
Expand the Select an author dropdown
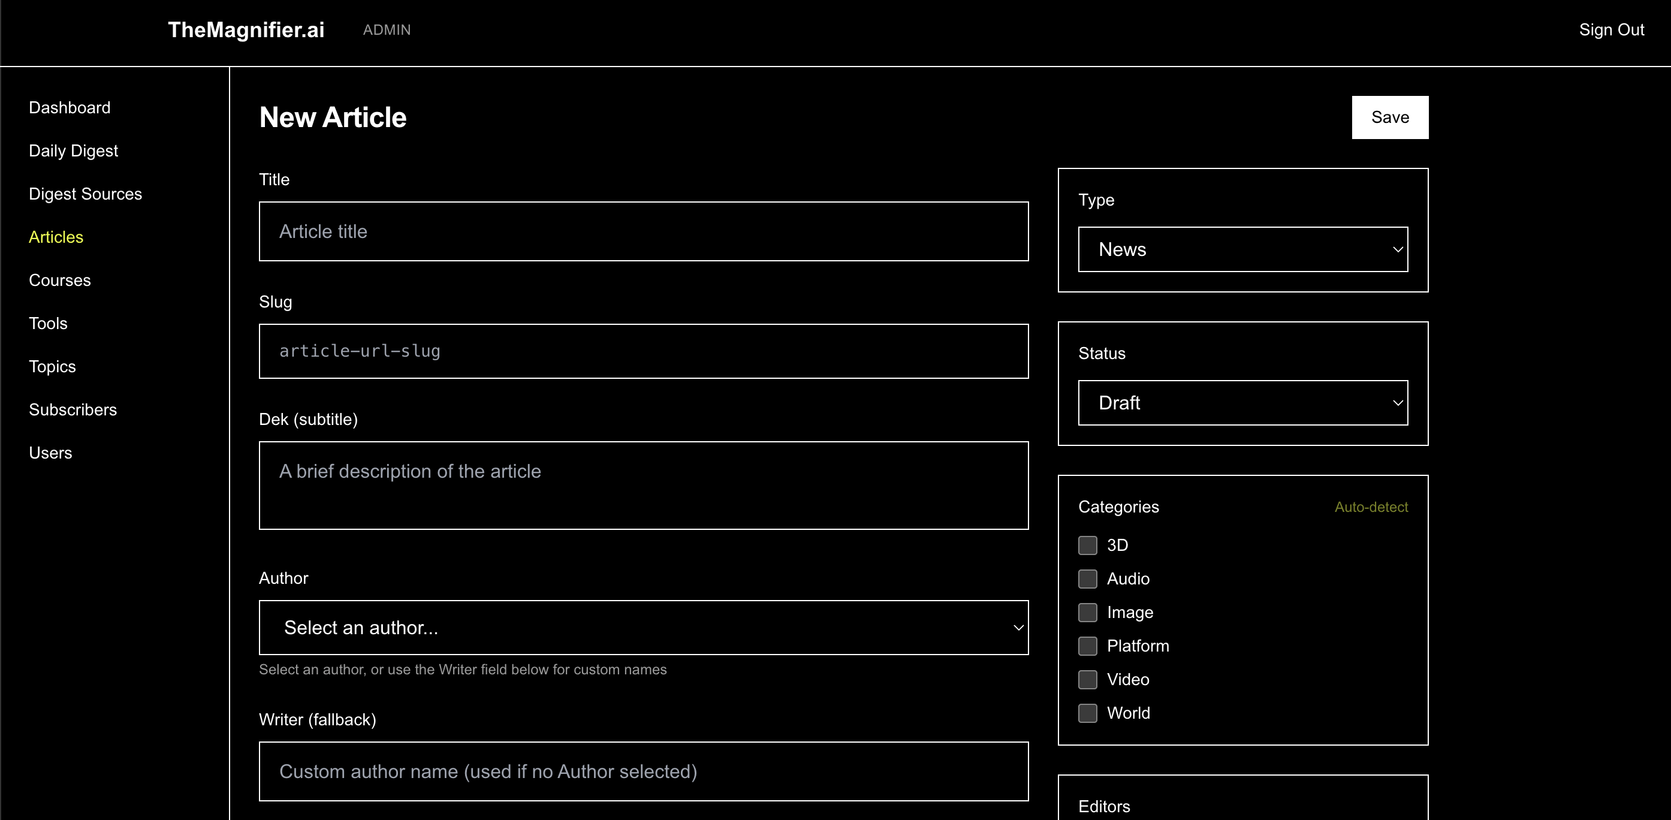click(x=644, y=628)
